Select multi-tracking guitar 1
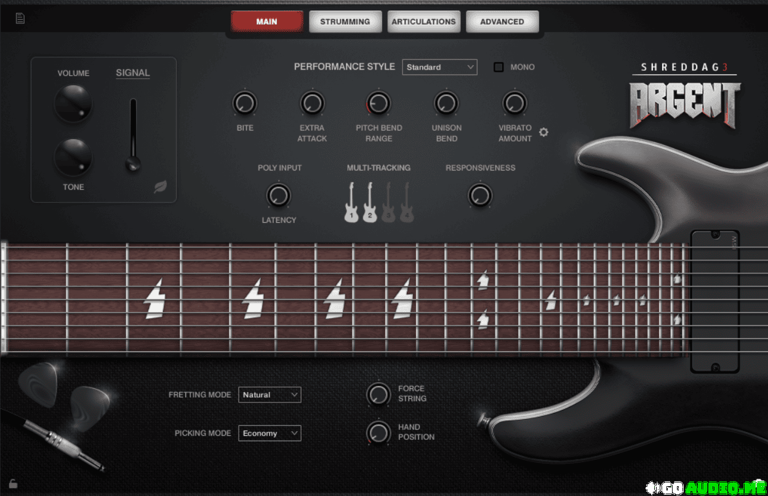The width and height of the screenshot is (768, 496). tap(351, 203)
